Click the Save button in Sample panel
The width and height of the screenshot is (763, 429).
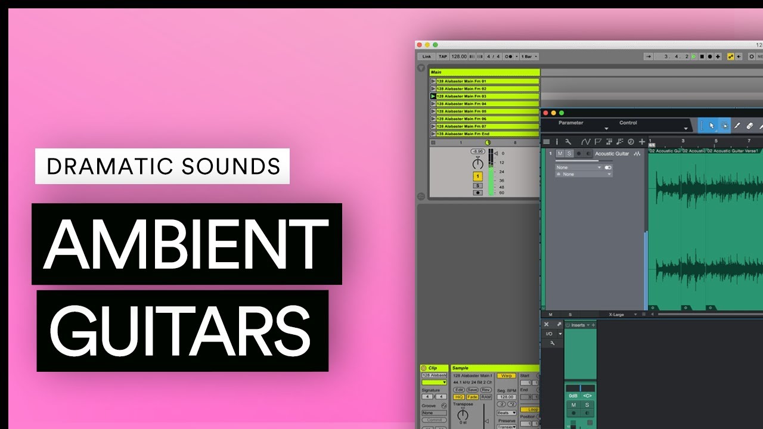[472, 390]
